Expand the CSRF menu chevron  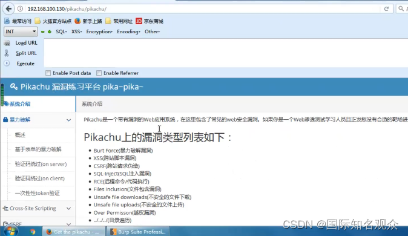(68, 224)
